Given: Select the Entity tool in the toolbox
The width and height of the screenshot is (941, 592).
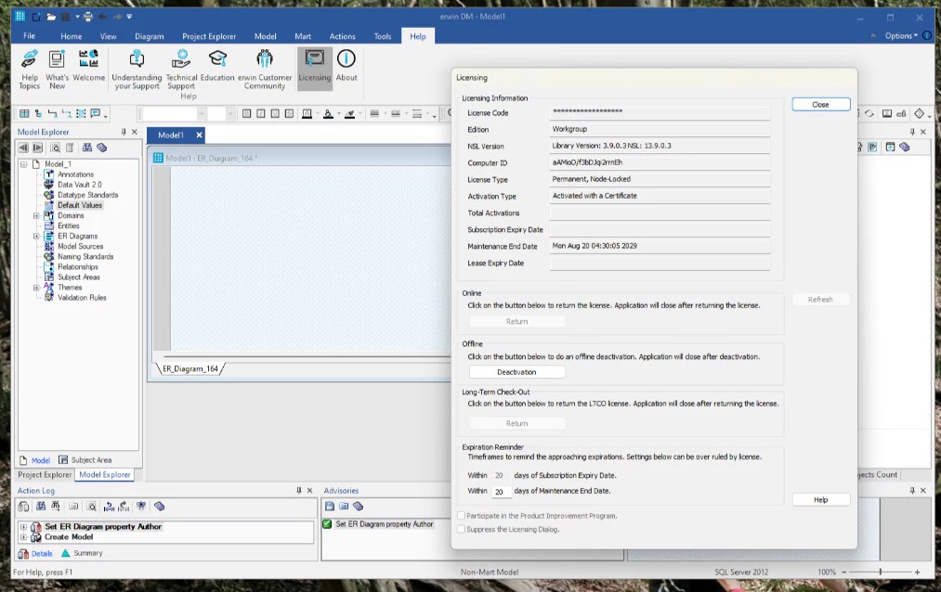Looking at the screenshot, I should [24, 114].
